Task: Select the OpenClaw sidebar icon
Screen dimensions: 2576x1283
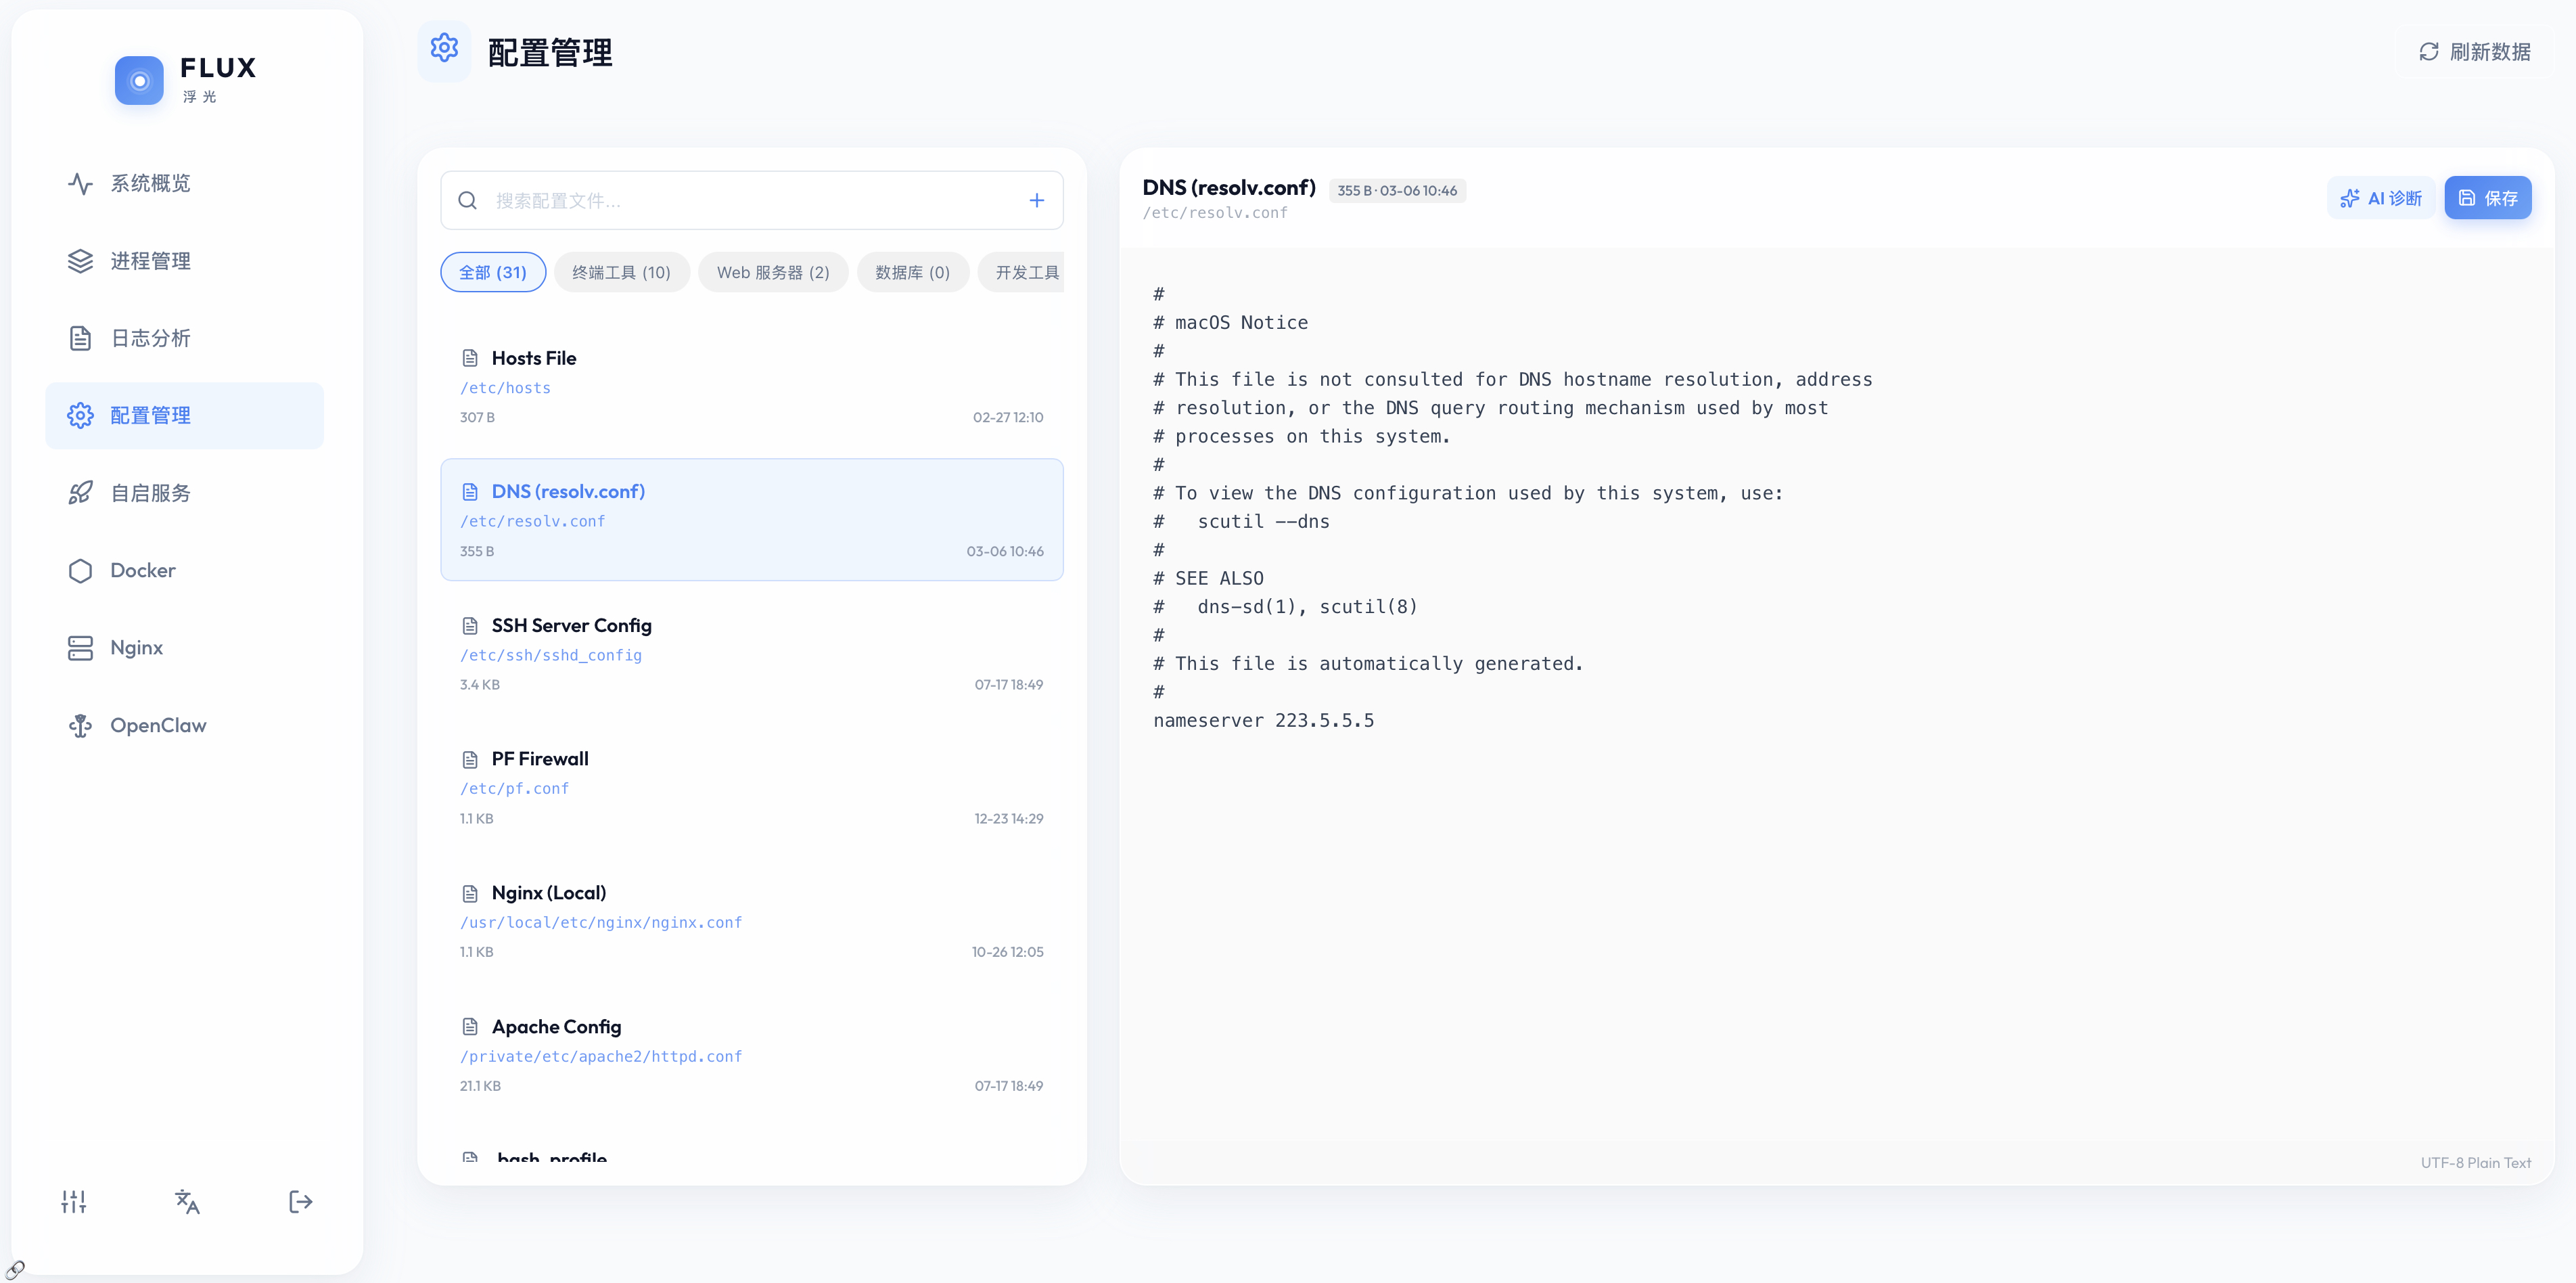Action: click(x=81, y=725)
